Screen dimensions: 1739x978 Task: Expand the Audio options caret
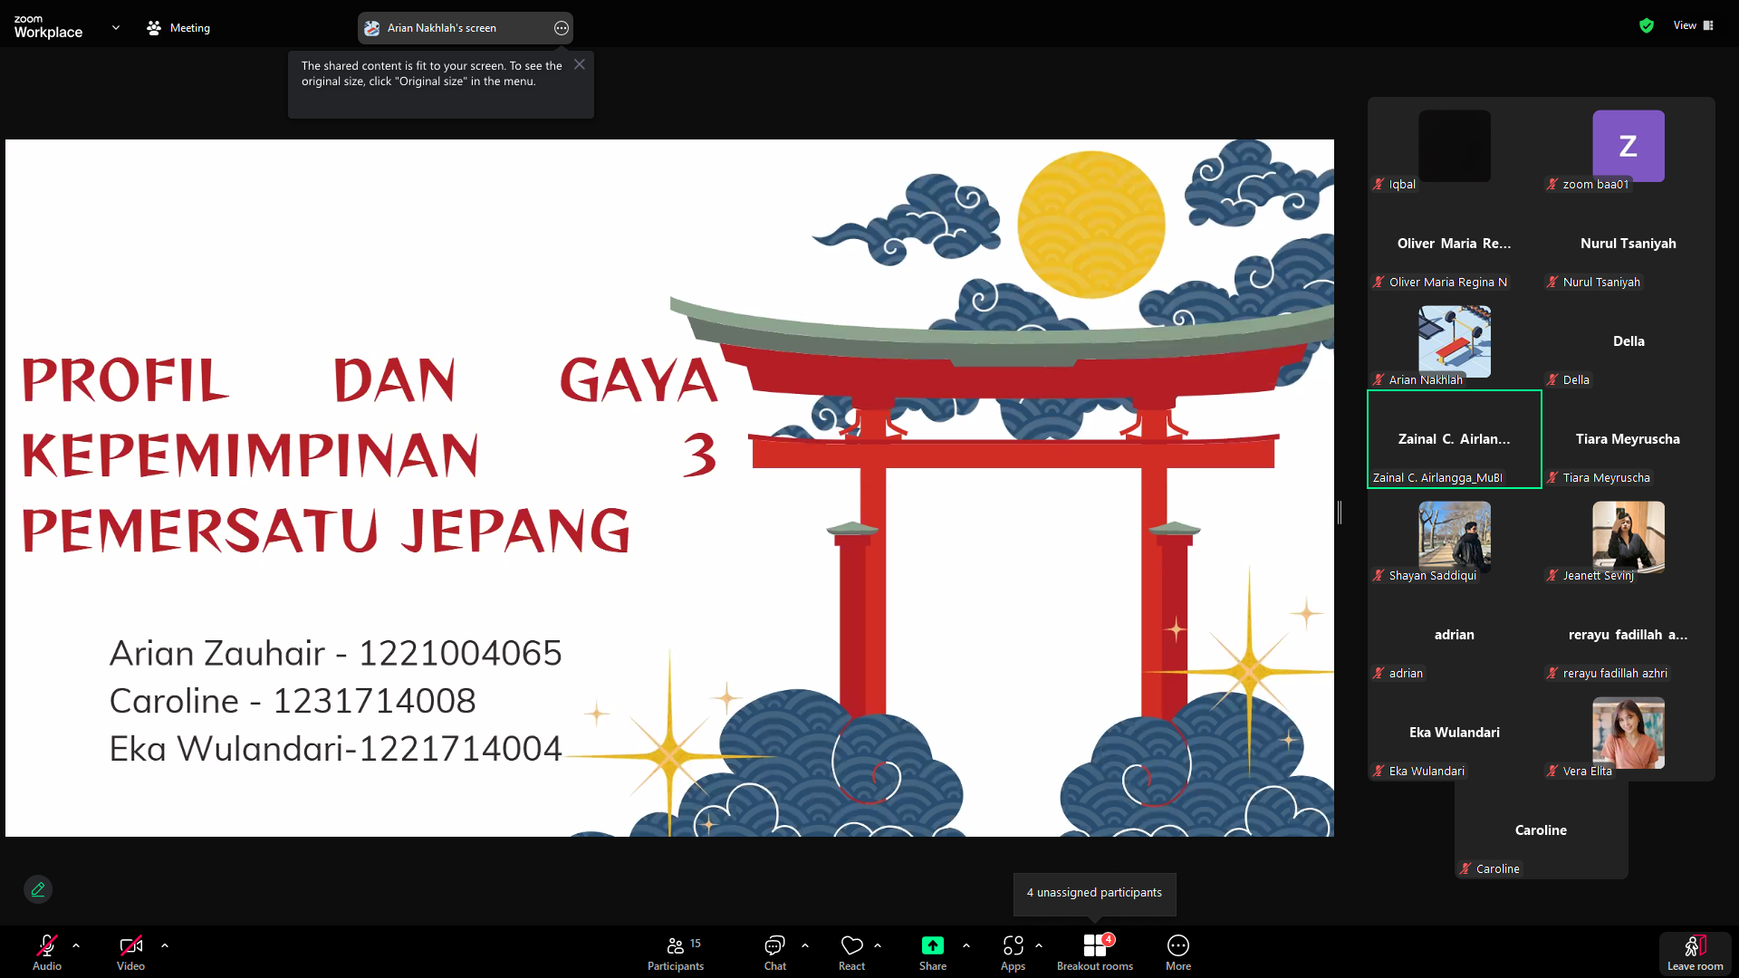tap(76, 945)
